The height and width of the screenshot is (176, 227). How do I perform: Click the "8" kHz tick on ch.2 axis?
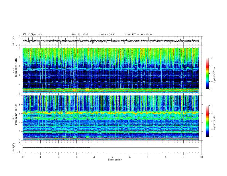click(x=20, y=105)
